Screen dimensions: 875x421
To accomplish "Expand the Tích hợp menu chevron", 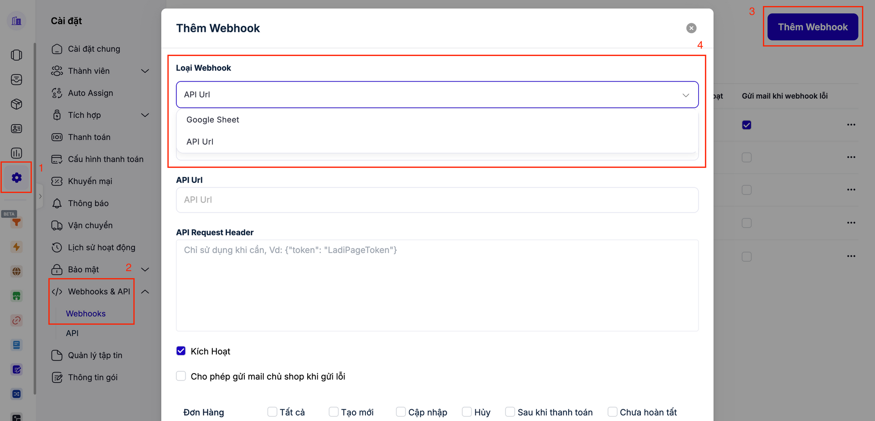I will coord(145,115).
